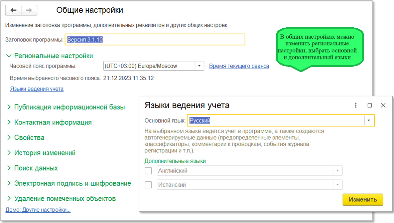This screenshot has width=394, height=223.
Task: Open the Английский language dropdown arrow
Action: pos(338,171)
